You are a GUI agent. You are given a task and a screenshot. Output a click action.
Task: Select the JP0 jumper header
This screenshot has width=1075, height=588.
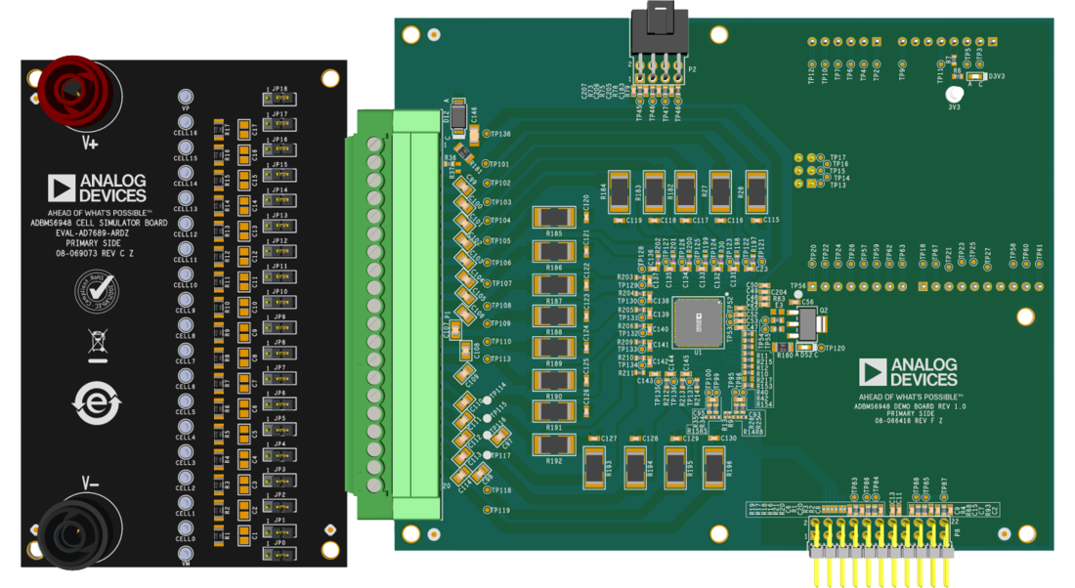(279, 555)
